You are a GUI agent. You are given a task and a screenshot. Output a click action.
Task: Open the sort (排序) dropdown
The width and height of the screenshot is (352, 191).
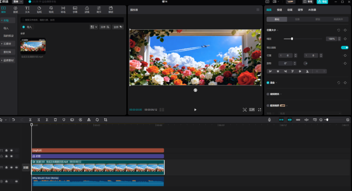pyautogui.click(x=105, y=27)
